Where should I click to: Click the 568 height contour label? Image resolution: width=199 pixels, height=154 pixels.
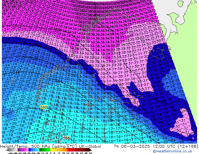tap(67, 138)
